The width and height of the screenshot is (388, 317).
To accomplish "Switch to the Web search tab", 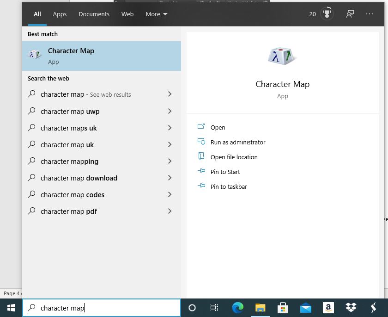I will point(127,14).
